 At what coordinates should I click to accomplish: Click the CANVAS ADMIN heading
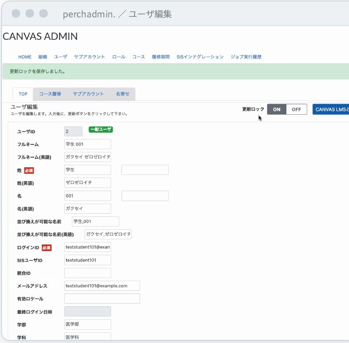click(40, 36)
